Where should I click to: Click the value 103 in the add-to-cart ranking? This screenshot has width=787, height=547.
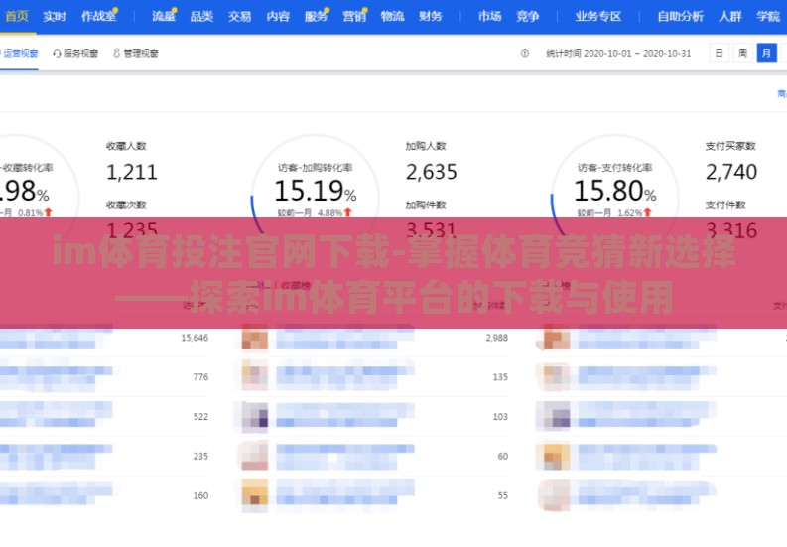coord(500,416)
